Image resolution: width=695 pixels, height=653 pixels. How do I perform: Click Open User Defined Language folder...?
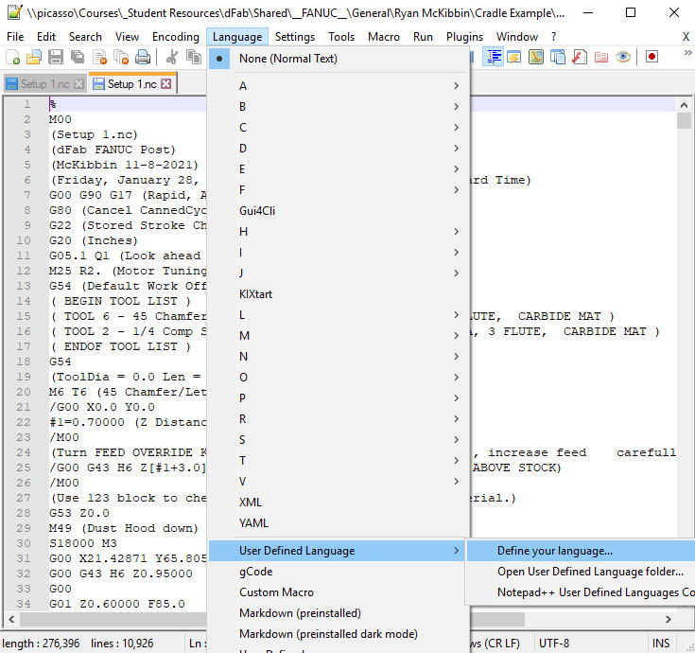pos(581,572)
